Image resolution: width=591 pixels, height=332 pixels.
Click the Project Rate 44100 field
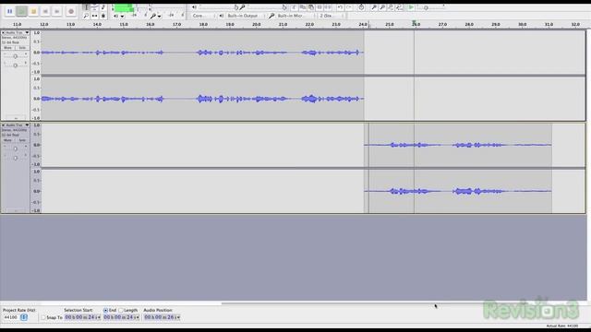(x=11, y=317)
